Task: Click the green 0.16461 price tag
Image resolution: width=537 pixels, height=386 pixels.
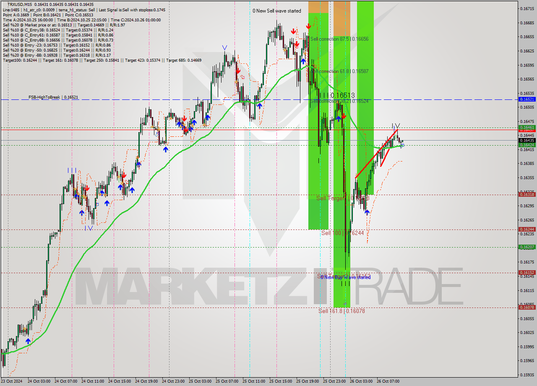Action: click(527, 127)
